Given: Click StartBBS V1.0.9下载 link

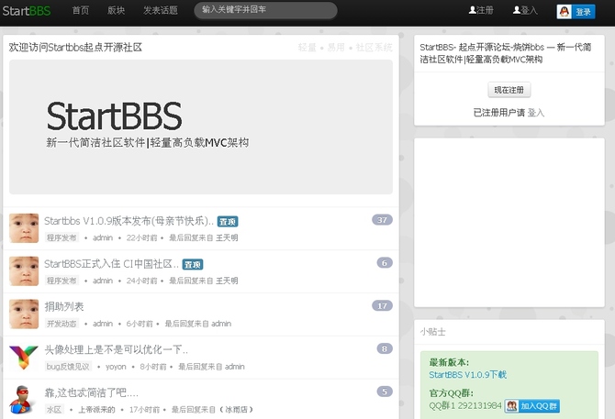Looking at the screenshot, I should pos(467,375).
